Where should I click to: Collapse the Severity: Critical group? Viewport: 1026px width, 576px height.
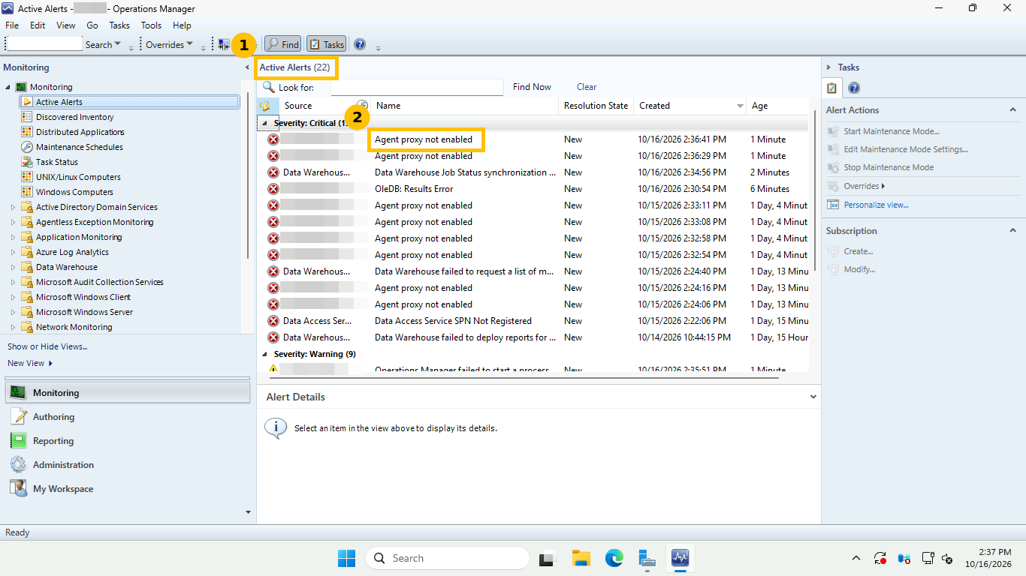pyautogui.click(x=264, y=123)
